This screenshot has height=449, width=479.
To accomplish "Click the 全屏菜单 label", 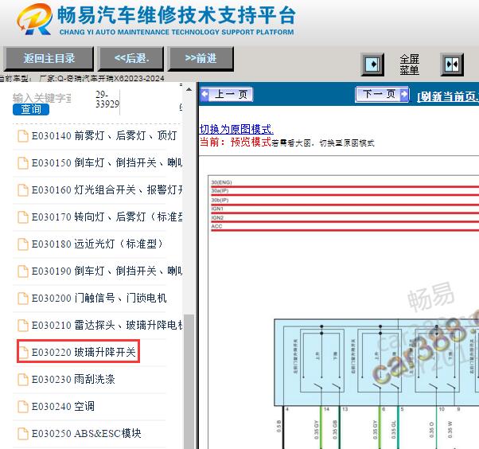I will [x=409, y=64].
